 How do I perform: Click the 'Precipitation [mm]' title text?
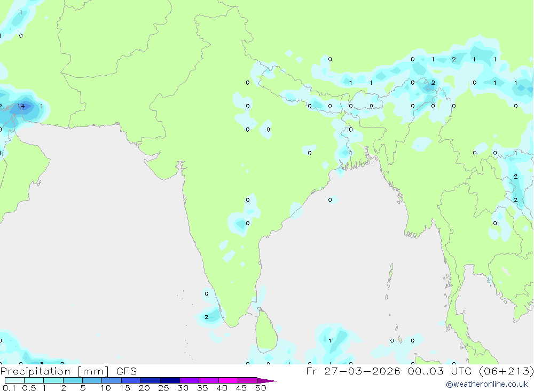tap(54, 371)
